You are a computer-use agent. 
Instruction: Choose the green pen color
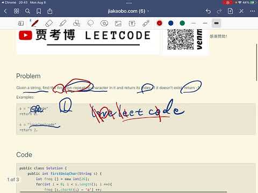[x=182, y=23]
